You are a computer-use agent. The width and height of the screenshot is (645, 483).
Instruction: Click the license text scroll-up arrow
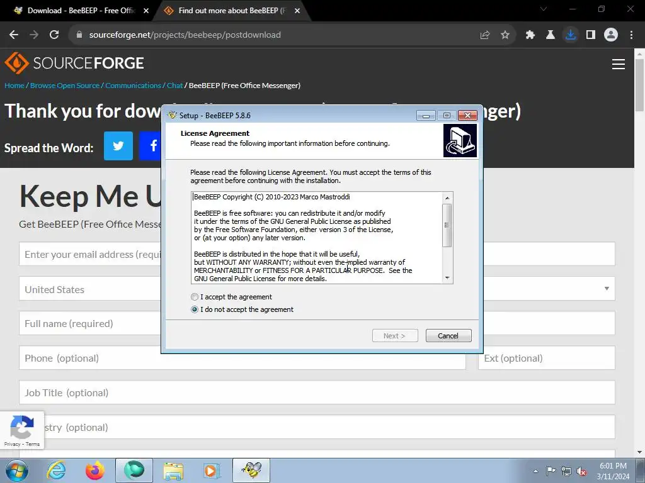447,198
